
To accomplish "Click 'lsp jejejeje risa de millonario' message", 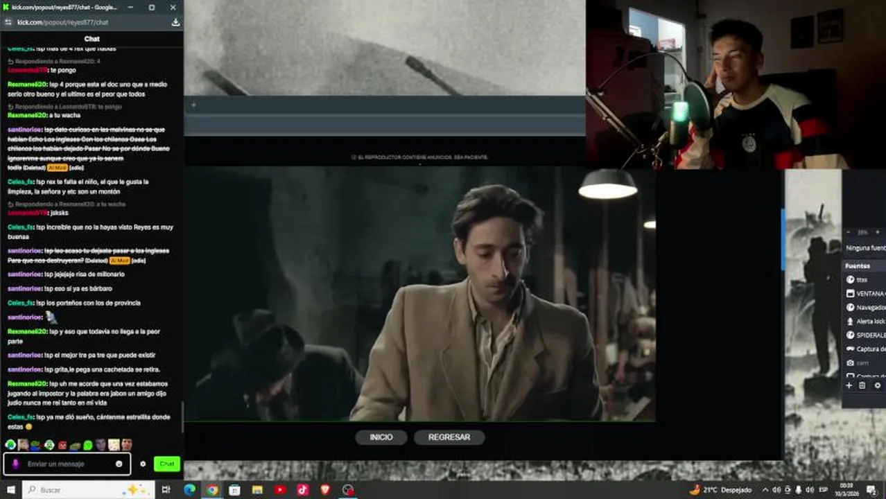I will pos(66,274).
